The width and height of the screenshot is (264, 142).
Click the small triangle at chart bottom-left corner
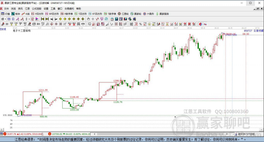tap(2, 130)
